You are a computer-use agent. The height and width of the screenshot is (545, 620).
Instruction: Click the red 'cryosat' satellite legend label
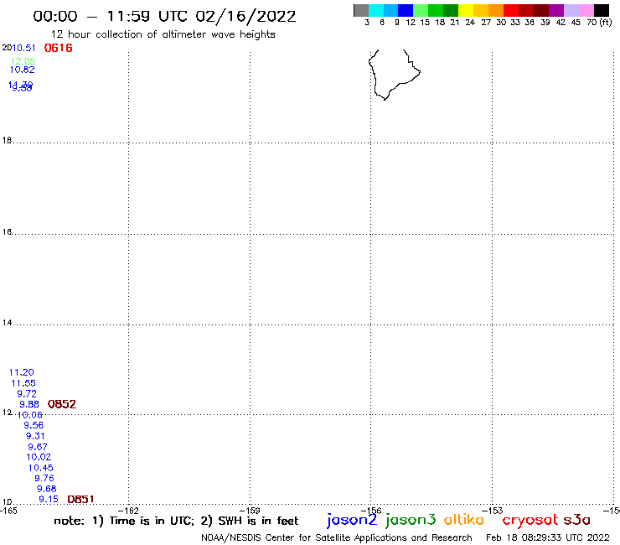[530, 520]
